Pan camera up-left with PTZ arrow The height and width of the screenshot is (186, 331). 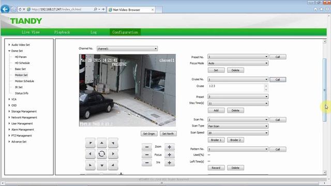[91, 143]
